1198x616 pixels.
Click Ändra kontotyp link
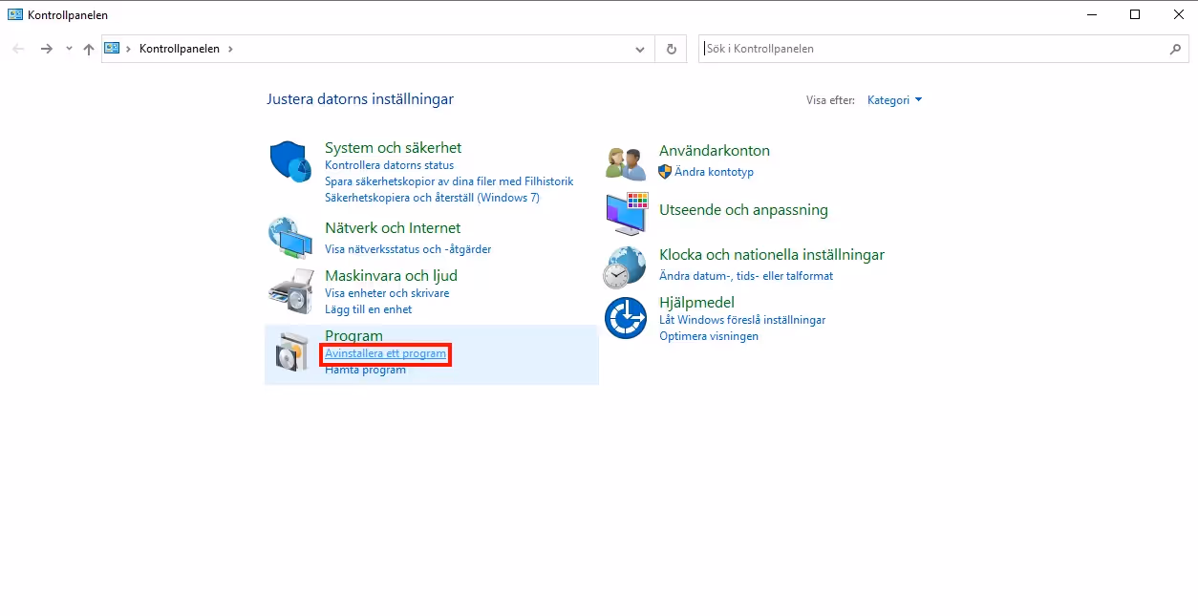click(714, 172)
